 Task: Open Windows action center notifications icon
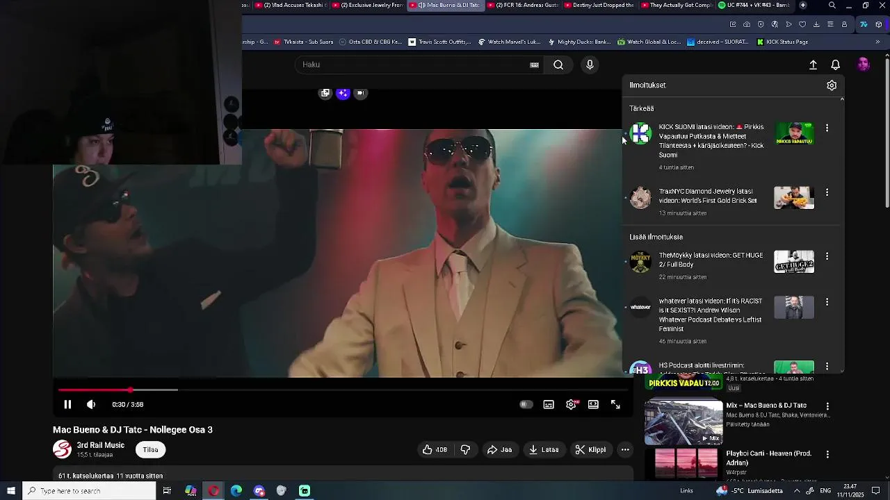[x=876, y=491]
